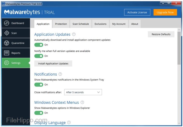
Task: Click the Malwarebytes logo in header
Action: tap(22, 12)
